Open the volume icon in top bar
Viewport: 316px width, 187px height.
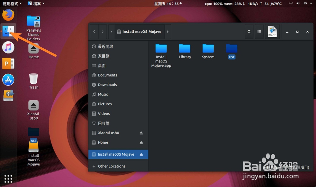click(298, 3)
